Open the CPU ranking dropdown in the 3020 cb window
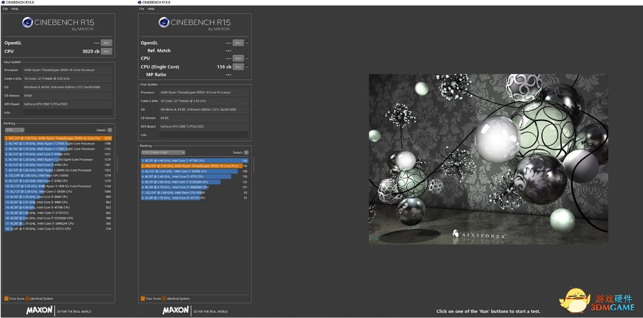Screen dimensions: 643x318 [x=14, y=130]
